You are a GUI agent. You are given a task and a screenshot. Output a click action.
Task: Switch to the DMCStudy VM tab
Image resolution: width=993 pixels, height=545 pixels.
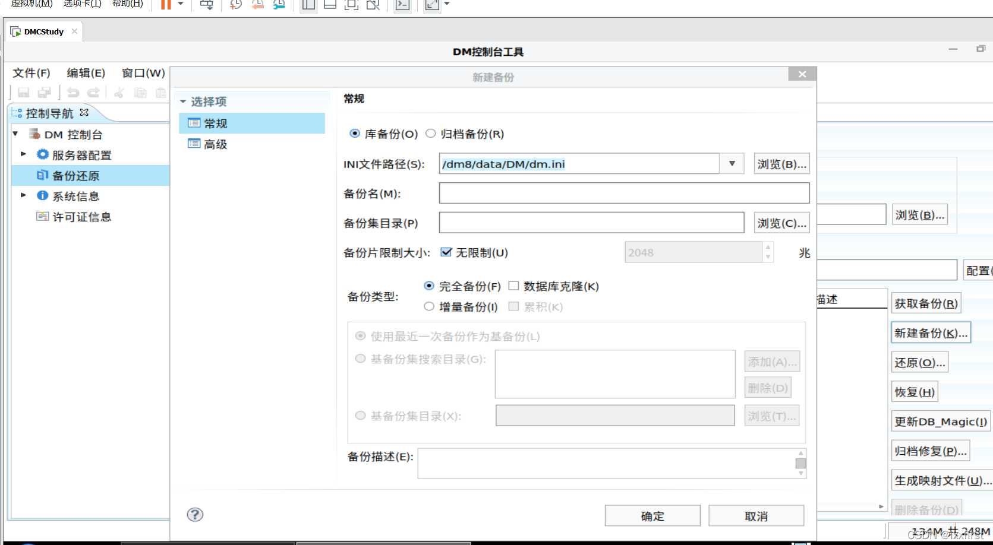click(44, 31)
